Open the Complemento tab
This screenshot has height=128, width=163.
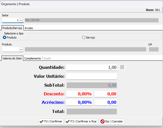pos(33,58)
